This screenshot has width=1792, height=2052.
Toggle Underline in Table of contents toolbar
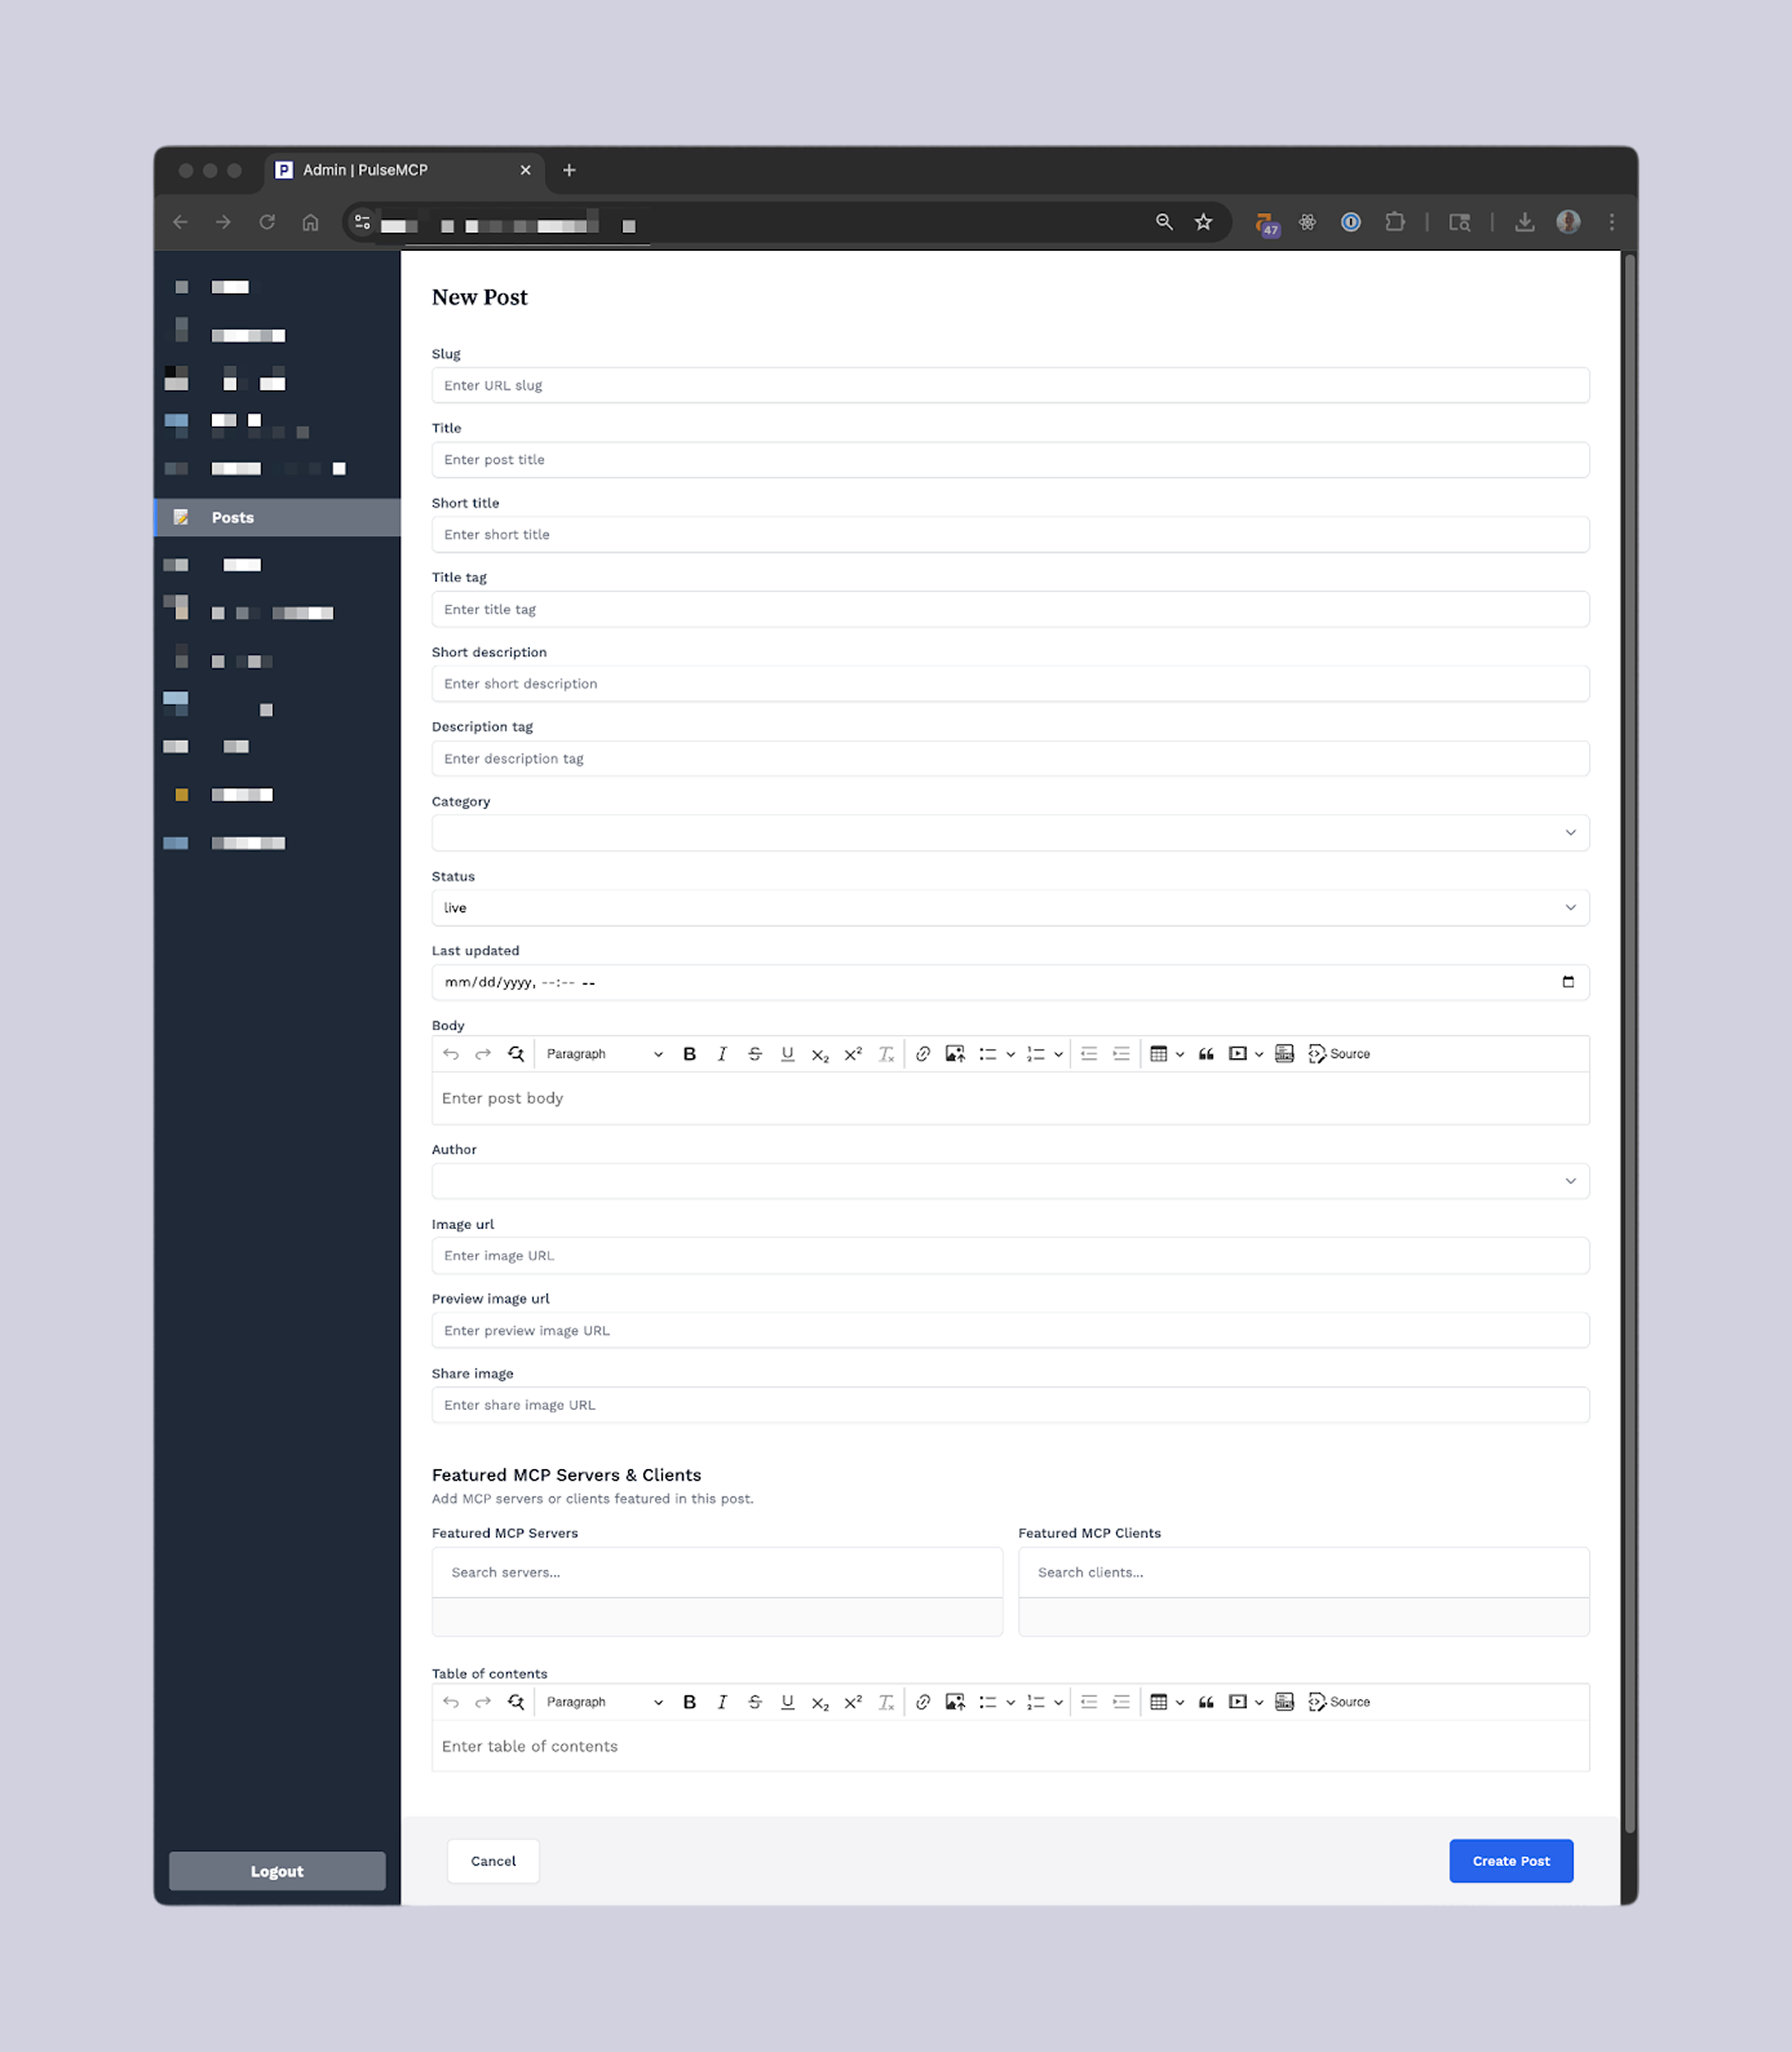[x=788, y=1702]
